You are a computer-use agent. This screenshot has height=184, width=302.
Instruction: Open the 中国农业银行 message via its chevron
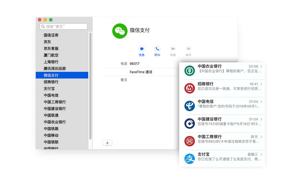(x=261, y=67)
